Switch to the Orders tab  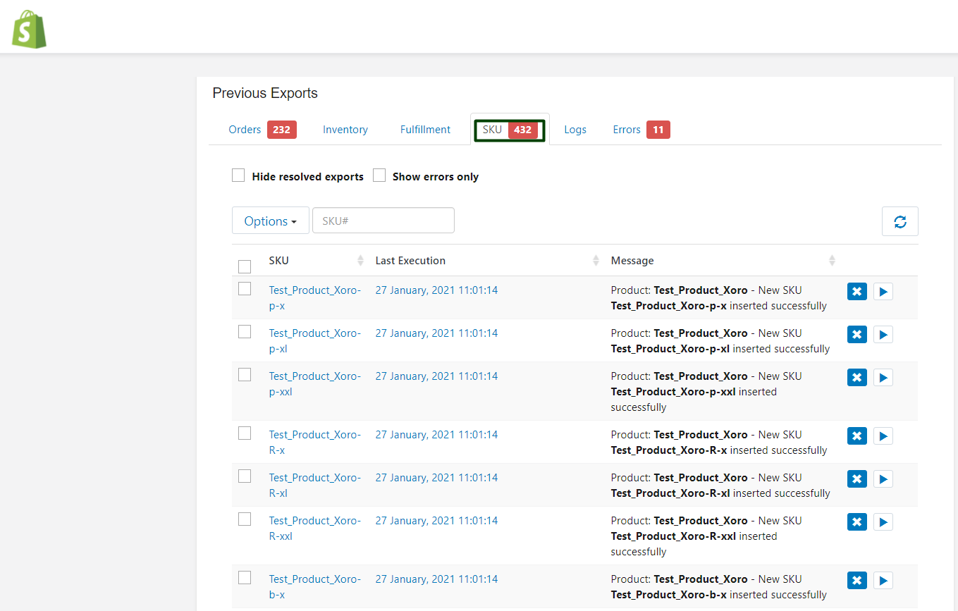pyautogui.click(x=245, y=130)
